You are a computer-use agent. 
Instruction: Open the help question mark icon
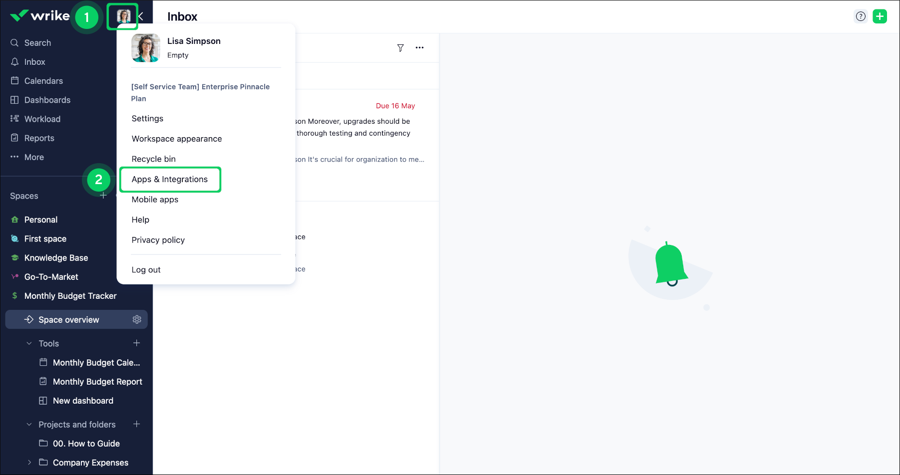coord(861,16)
